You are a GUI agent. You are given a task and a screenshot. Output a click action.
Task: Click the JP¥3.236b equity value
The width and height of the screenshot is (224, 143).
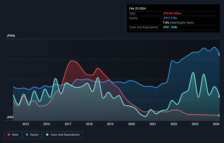coord(170,18)
